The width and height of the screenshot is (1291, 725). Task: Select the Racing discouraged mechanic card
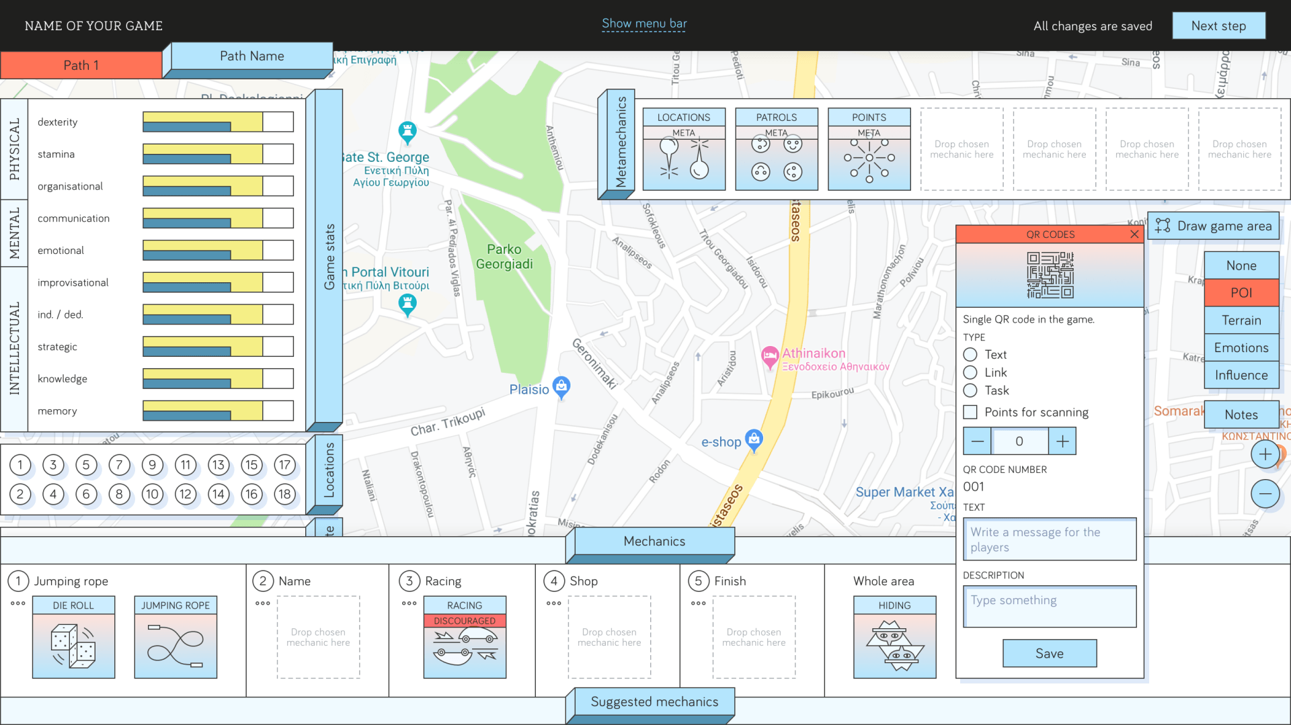[465, 637]
